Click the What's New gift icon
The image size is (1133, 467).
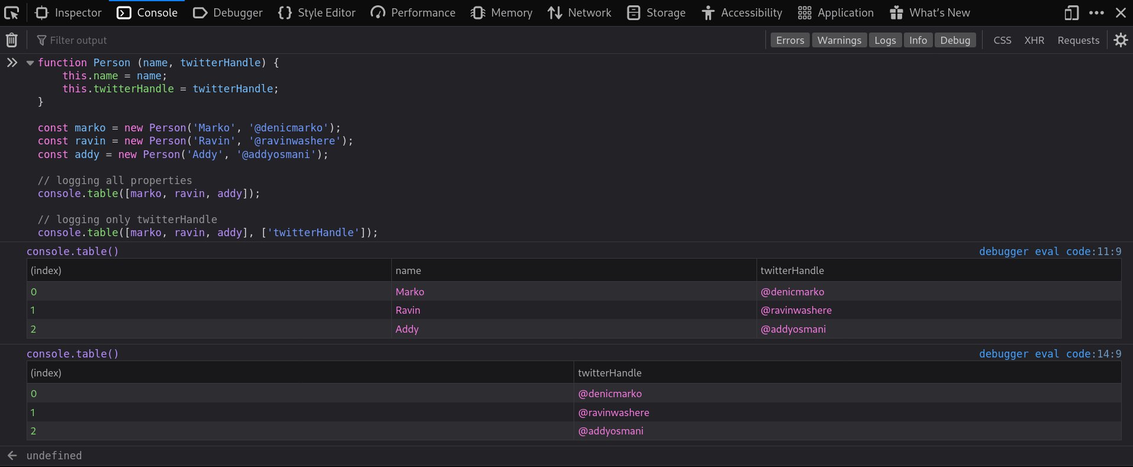[896, 12]
